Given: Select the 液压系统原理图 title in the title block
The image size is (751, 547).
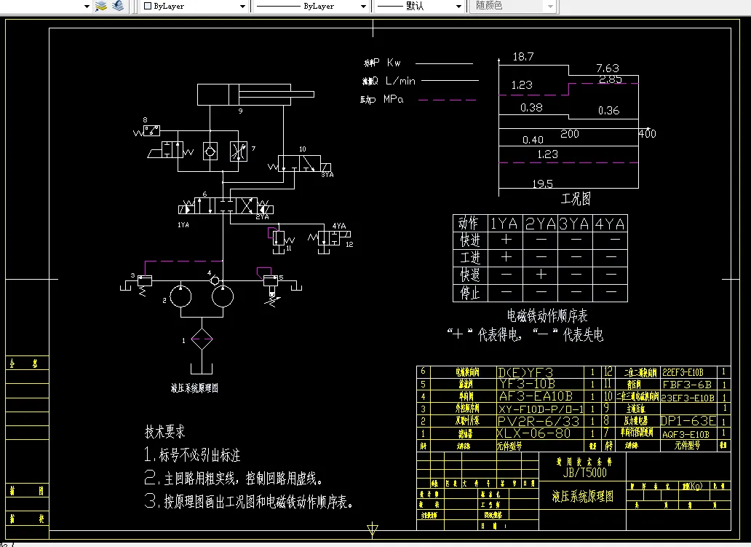Looking at the screenshot, I should (582, 496).
